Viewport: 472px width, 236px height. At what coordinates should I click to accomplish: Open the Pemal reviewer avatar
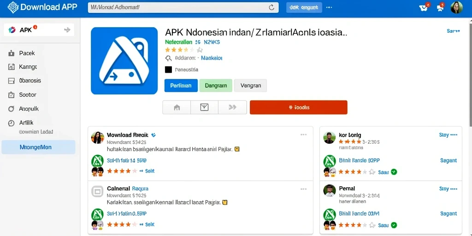tap(330, 190)
